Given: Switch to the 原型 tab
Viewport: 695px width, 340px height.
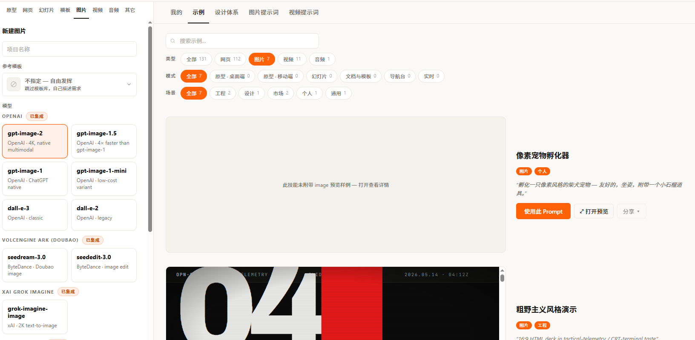Looking at the screenshot, I should tap(11, 10).
